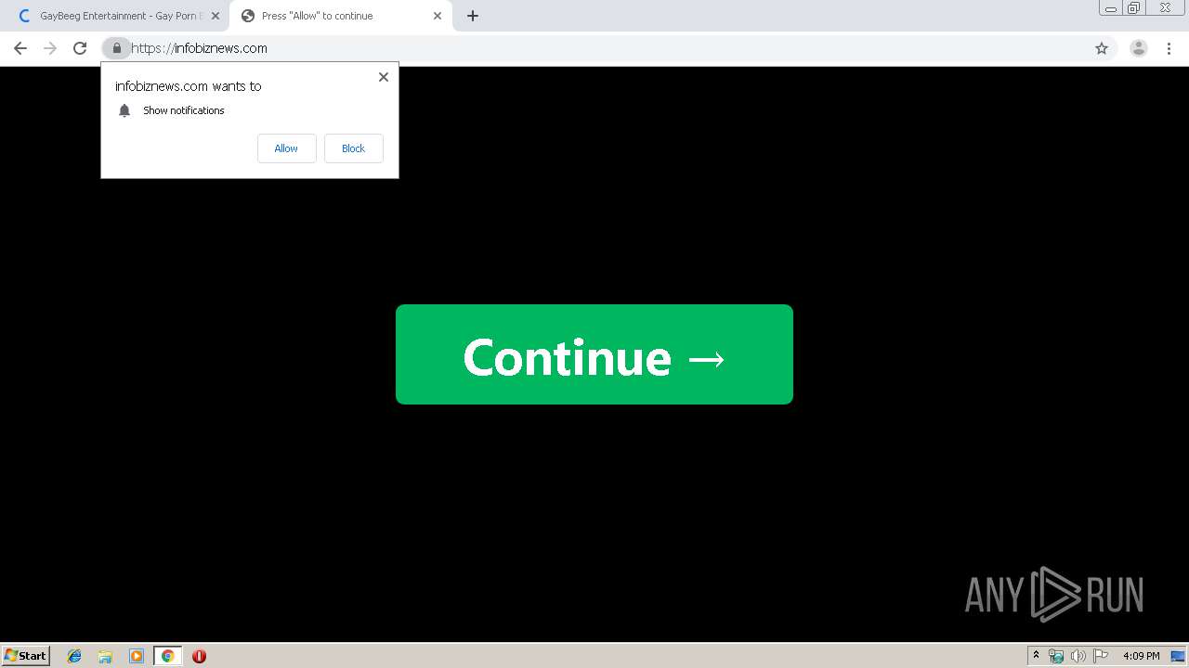Block notifications from infobiznews.com

(x=353, y=148)
